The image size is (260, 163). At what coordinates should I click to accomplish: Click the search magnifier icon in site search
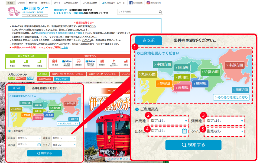(160, 12)
